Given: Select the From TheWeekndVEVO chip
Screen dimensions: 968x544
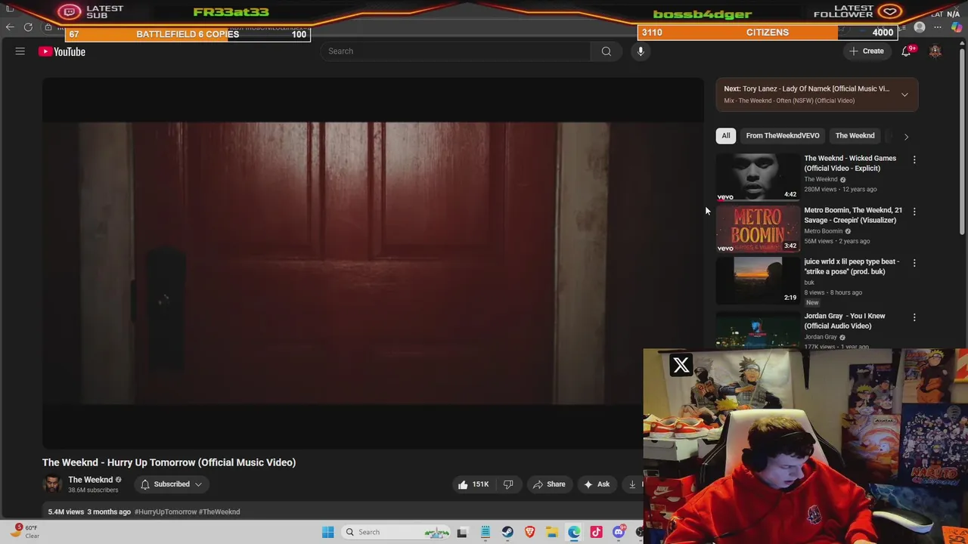Looking at the screenshot, I should pos(783,136).
